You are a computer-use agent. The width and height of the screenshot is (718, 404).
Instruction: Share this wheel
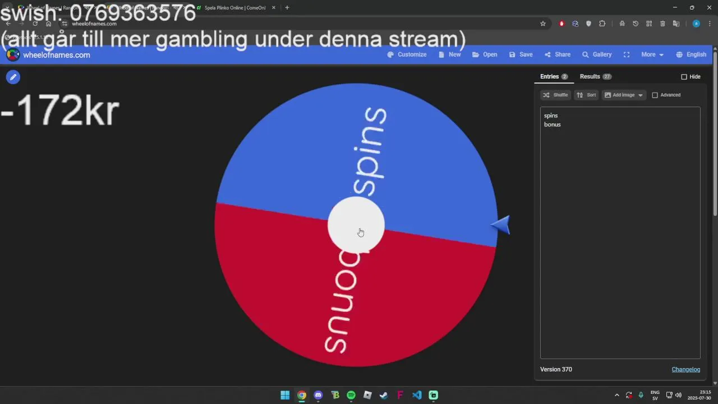click(x=558, y=54)
